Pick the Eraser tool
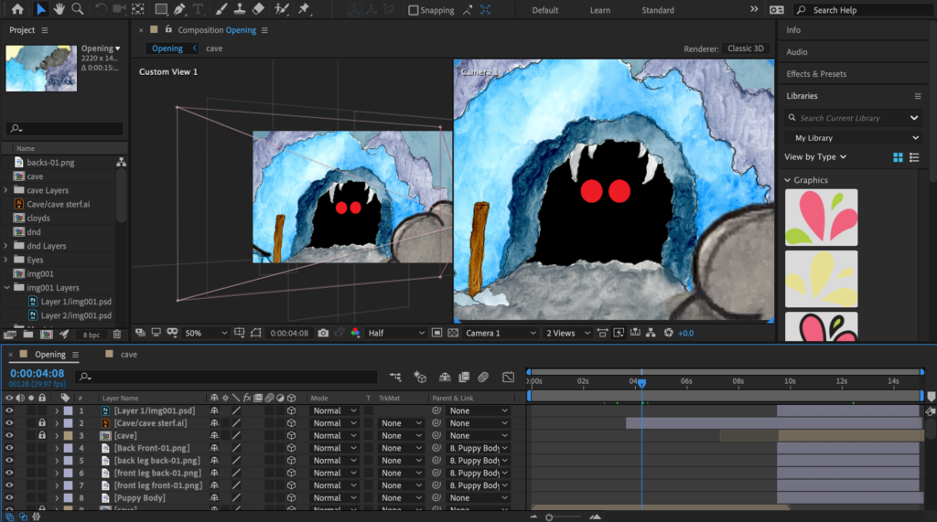937x522 pixels. coord(257,9)
